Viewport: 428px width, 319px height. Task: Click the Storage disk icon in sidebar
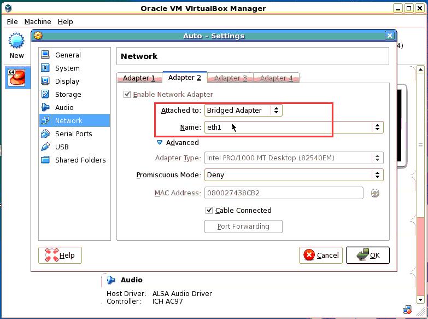coord(45,94)
